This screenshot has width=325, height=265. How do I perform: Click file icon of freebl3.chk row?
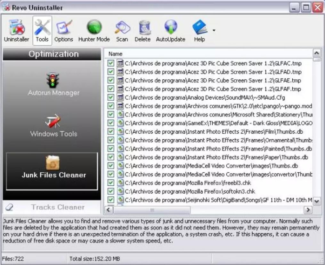(120, 183)
